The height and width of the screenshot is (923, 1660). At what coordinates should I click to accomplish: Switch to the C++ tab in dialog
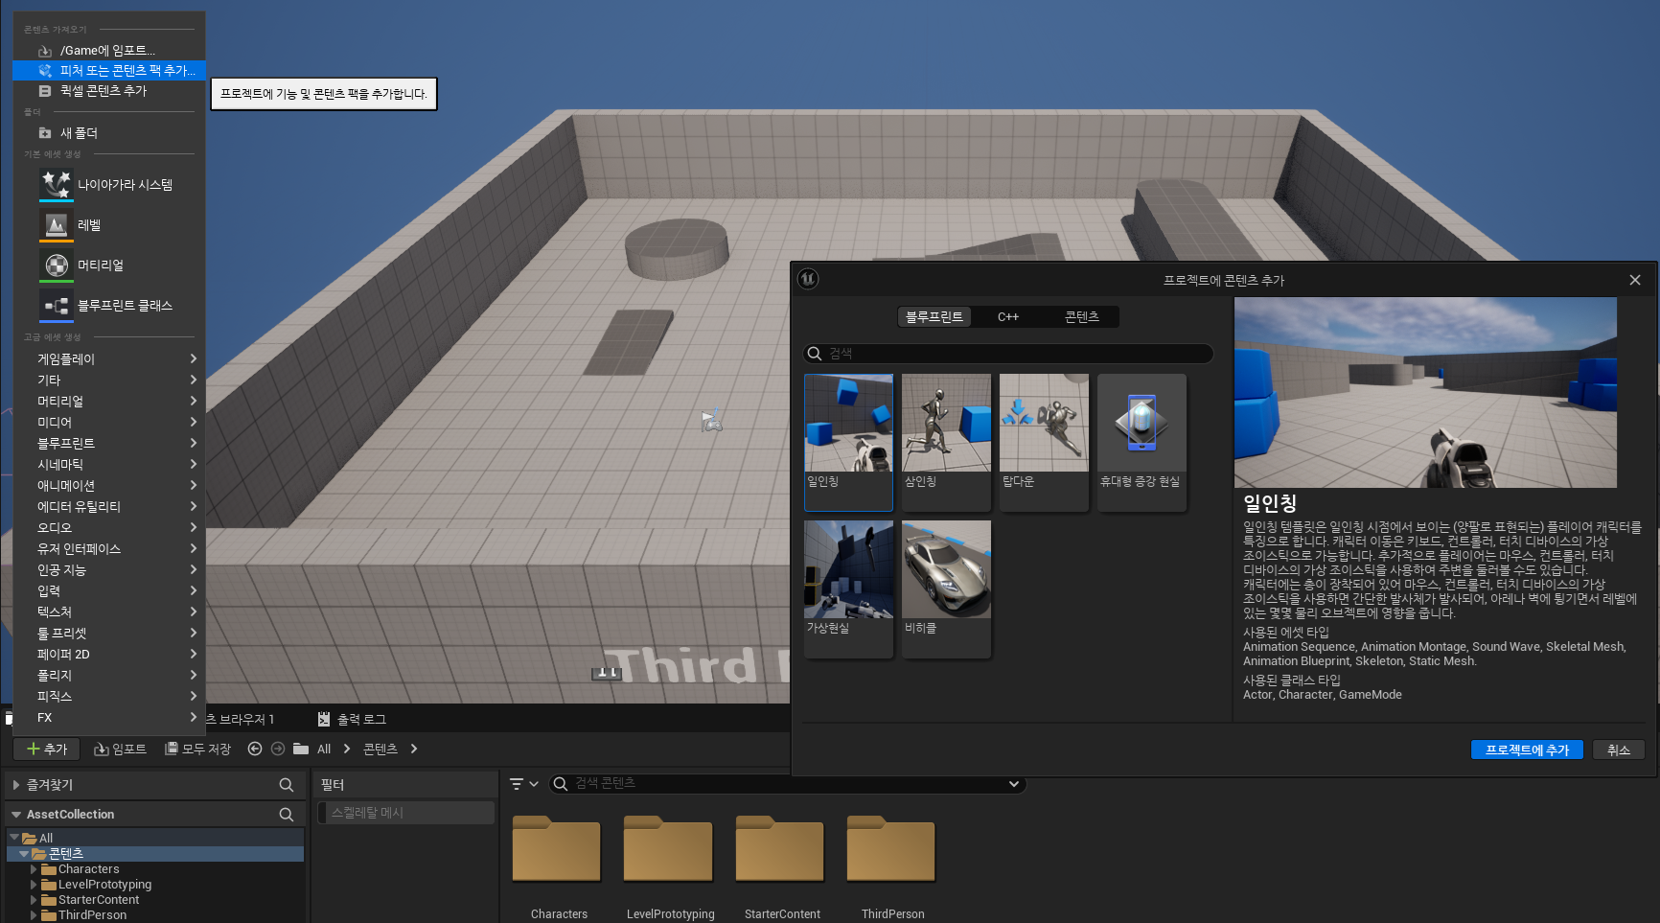click(1008, 316)
